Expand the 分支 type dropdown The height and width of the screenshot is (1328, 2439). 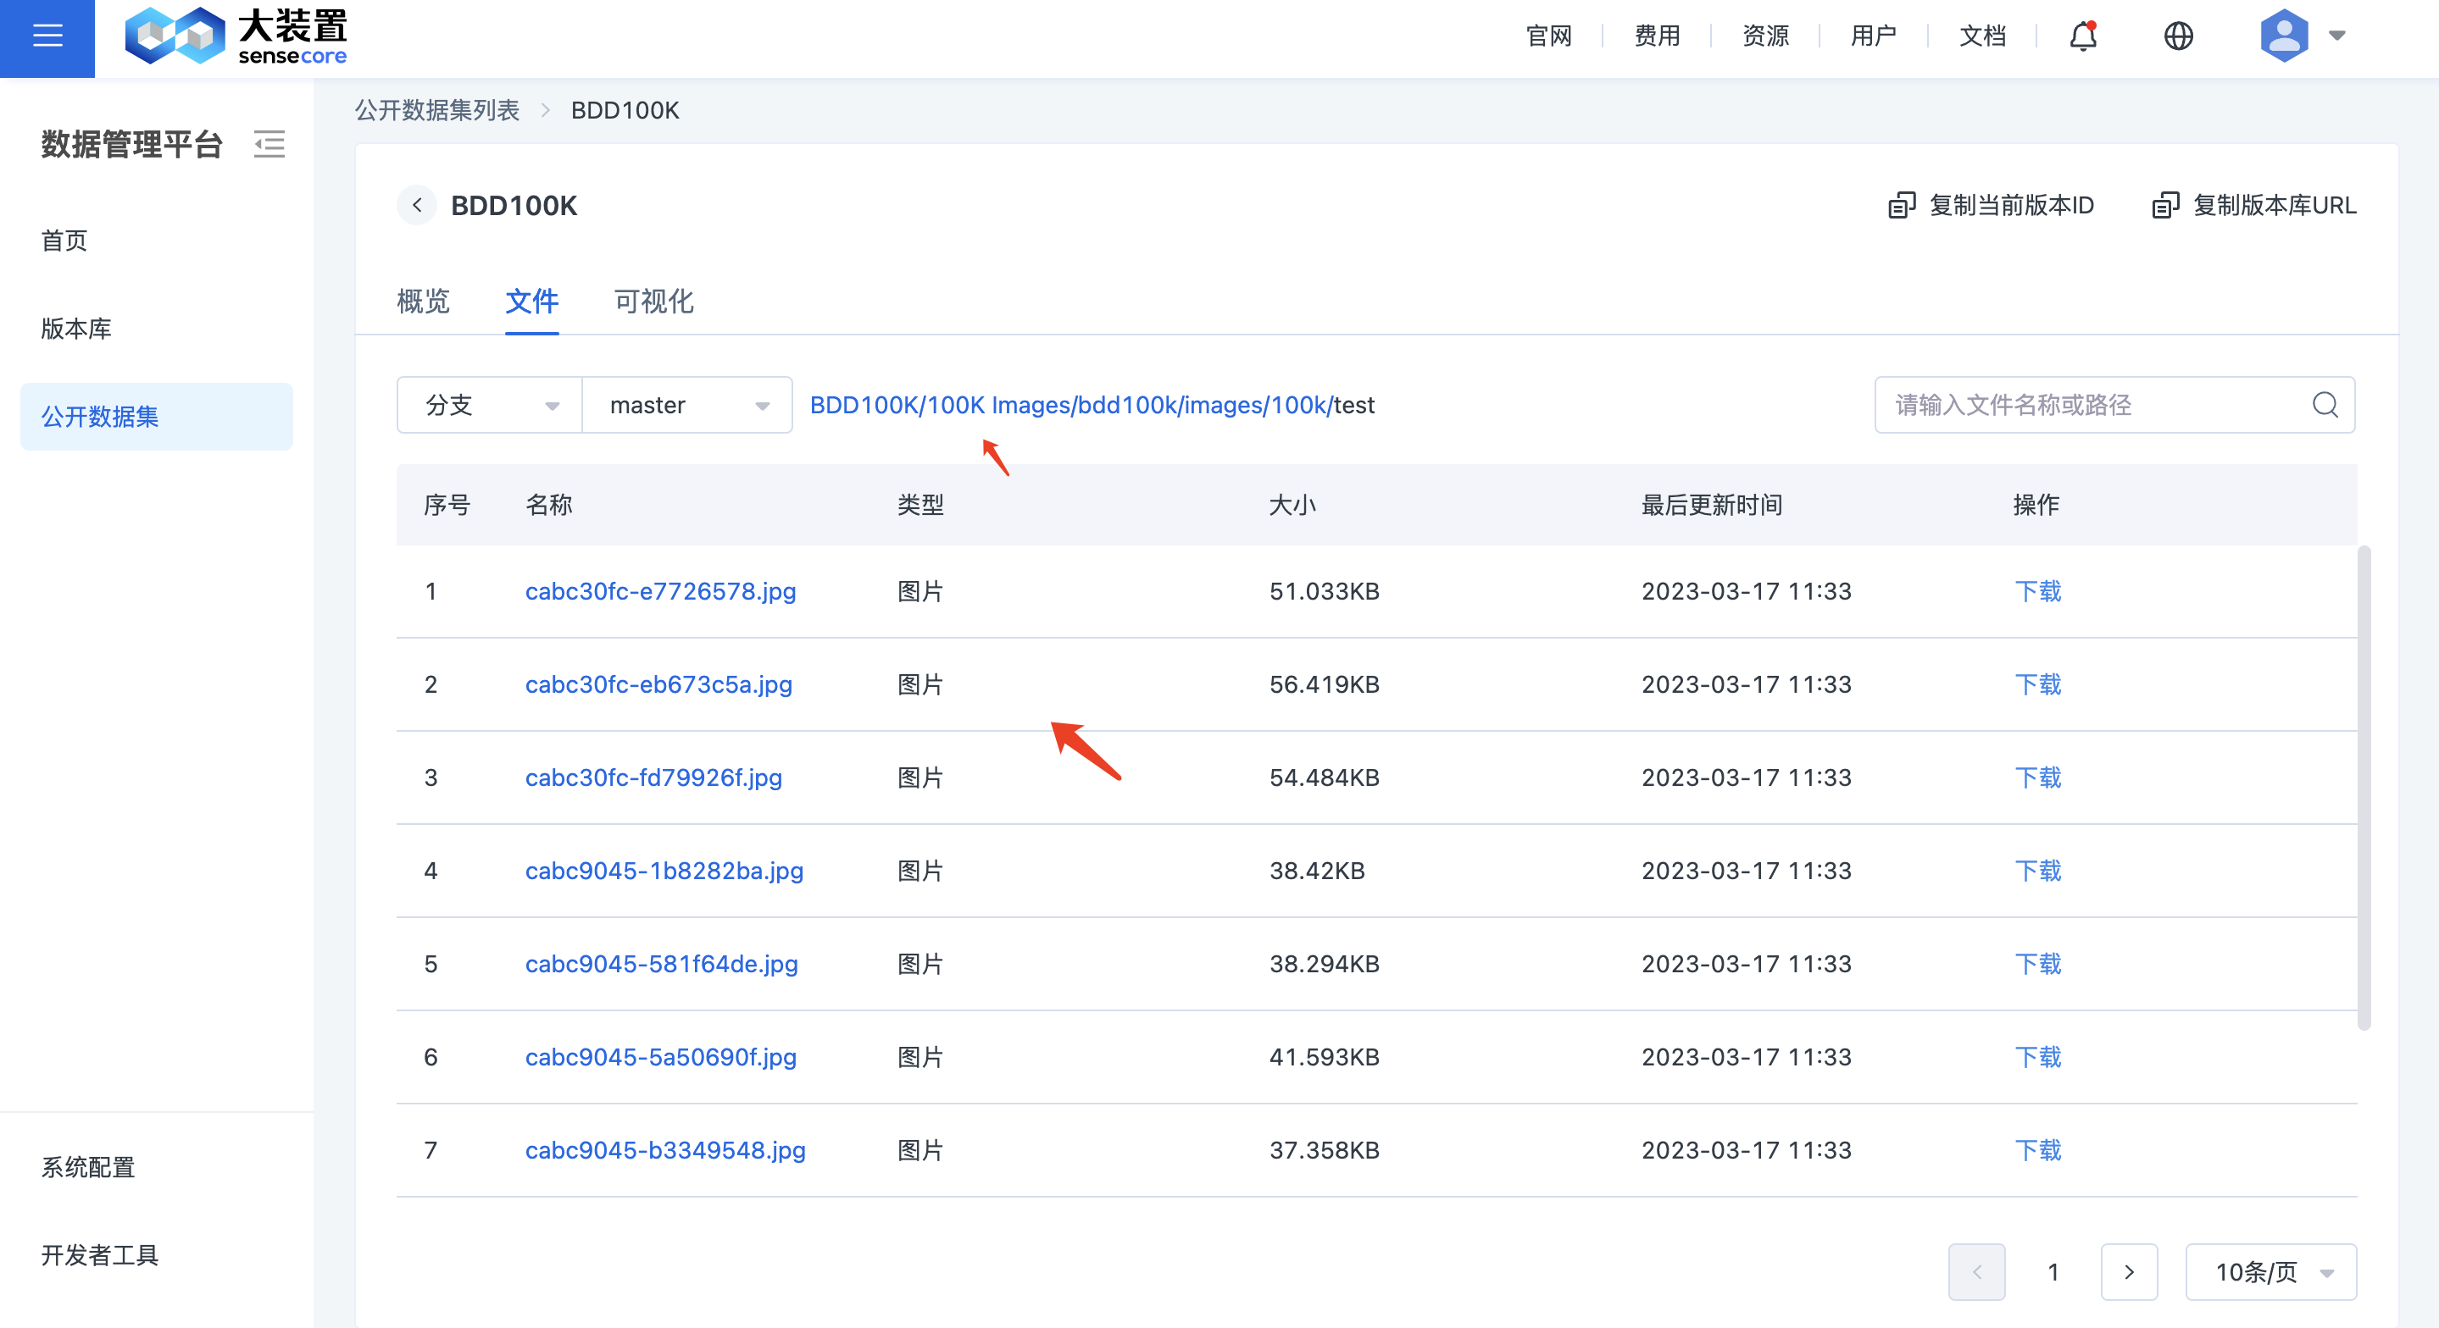point(490,405)
